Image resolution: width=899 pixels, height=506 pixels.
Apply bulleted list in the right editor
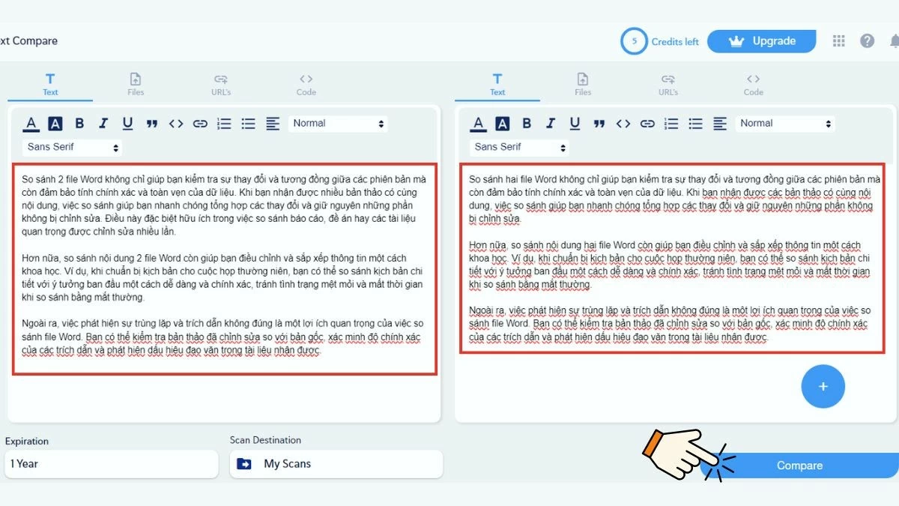[x=695, y=123]
